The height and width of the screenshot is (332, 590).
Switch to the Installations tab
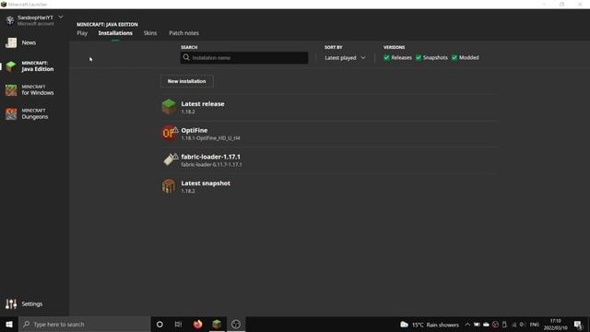(x=115, y=33)
